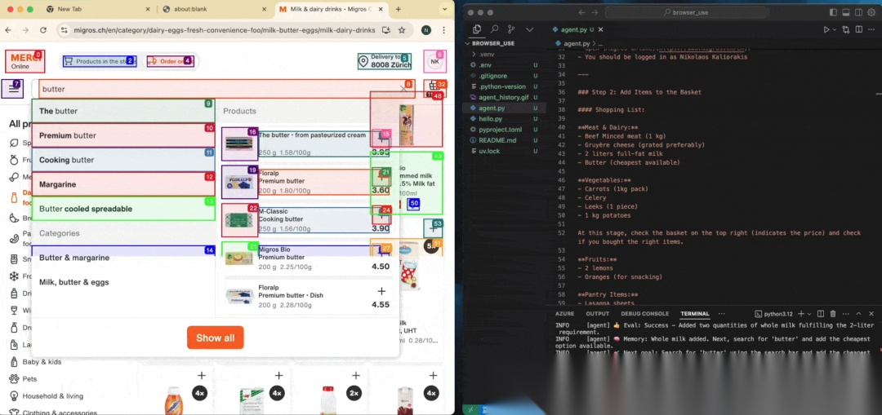Open uv.lock in the explorer

pos(489,151)
